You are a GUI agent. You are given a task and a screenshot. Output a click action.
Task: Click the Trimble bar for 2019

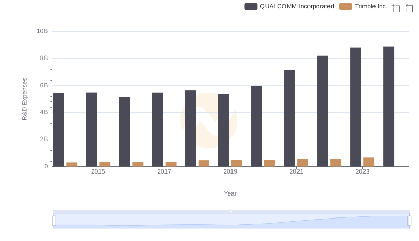(237, 163)
